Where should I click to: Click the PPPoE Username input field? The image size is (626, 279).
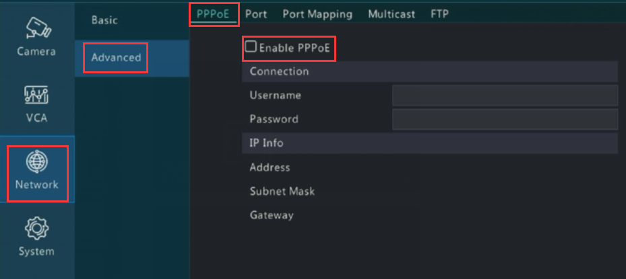[x=505, y=95]
